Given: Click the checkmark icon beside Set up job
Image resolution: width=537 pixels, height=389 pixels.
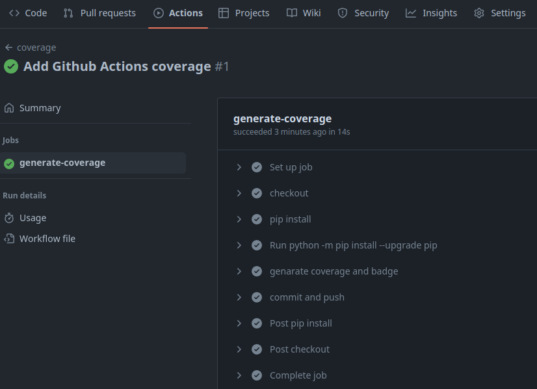Looking at the screenshot, I should pos(257,167).
